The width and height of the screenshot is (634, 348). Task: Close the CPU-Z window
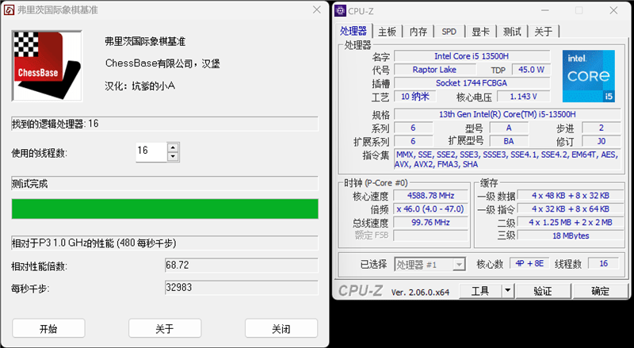[x=613, y=10]
